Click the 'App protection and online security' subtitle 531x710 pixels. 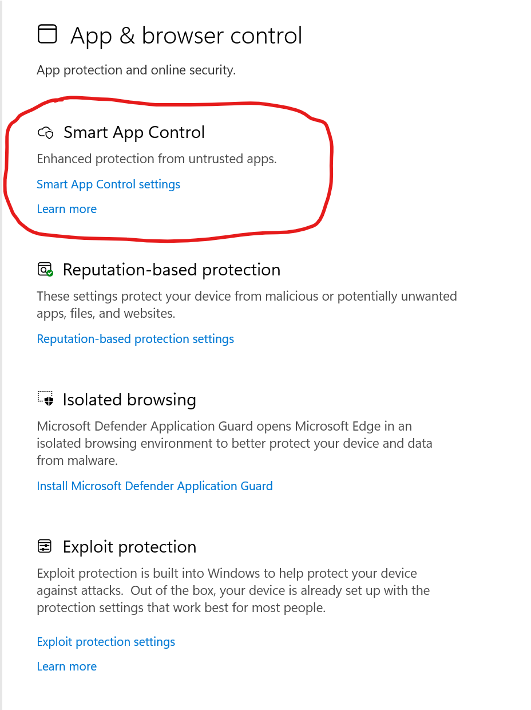pos(136,70)
